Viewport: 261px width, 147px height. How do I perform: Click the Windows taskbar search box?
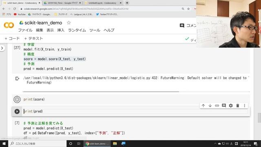coord(37,143)
